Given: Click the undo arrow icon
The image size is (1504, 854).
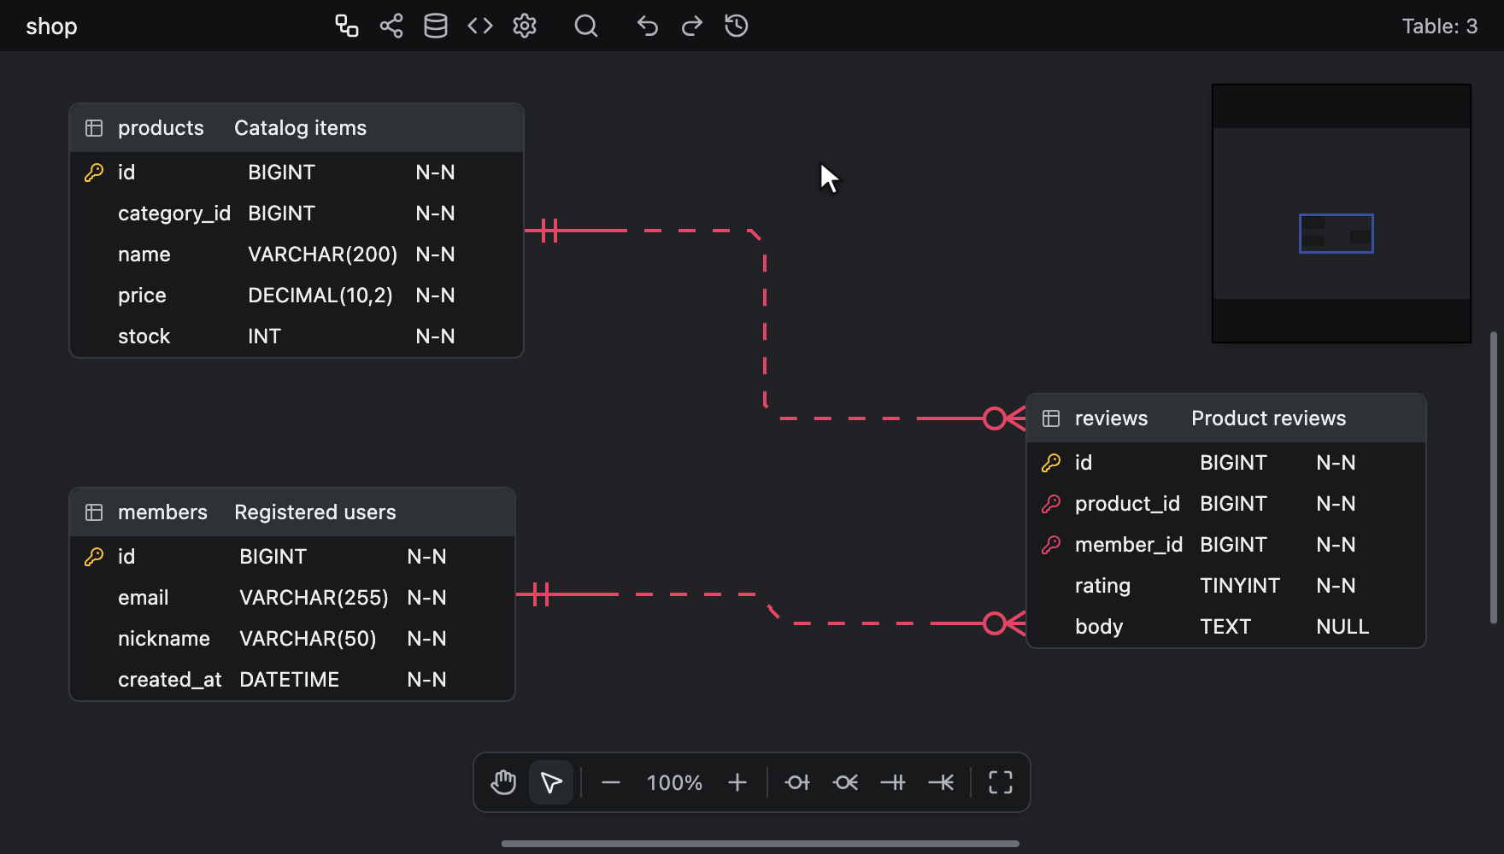Looking at the screenshot, I should click(x=648, y=26).
